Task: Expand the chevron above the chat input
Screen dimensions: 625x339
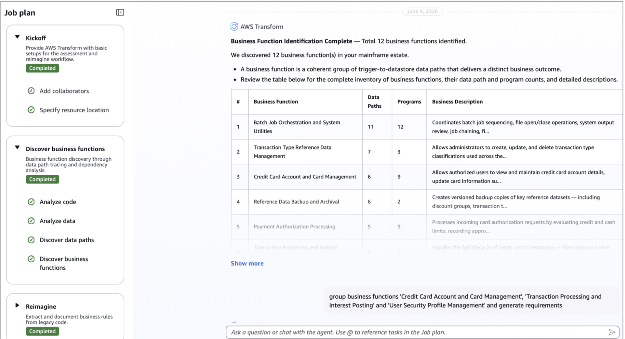Action: [x=234, y=322]
